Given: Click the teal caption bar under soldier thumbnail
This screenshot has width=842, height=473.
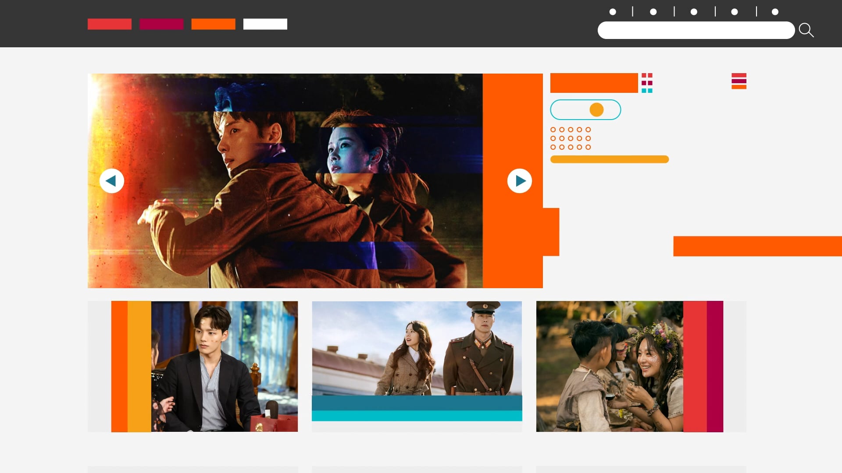Looking at the screenshot, I should click(x=417, y=408).
